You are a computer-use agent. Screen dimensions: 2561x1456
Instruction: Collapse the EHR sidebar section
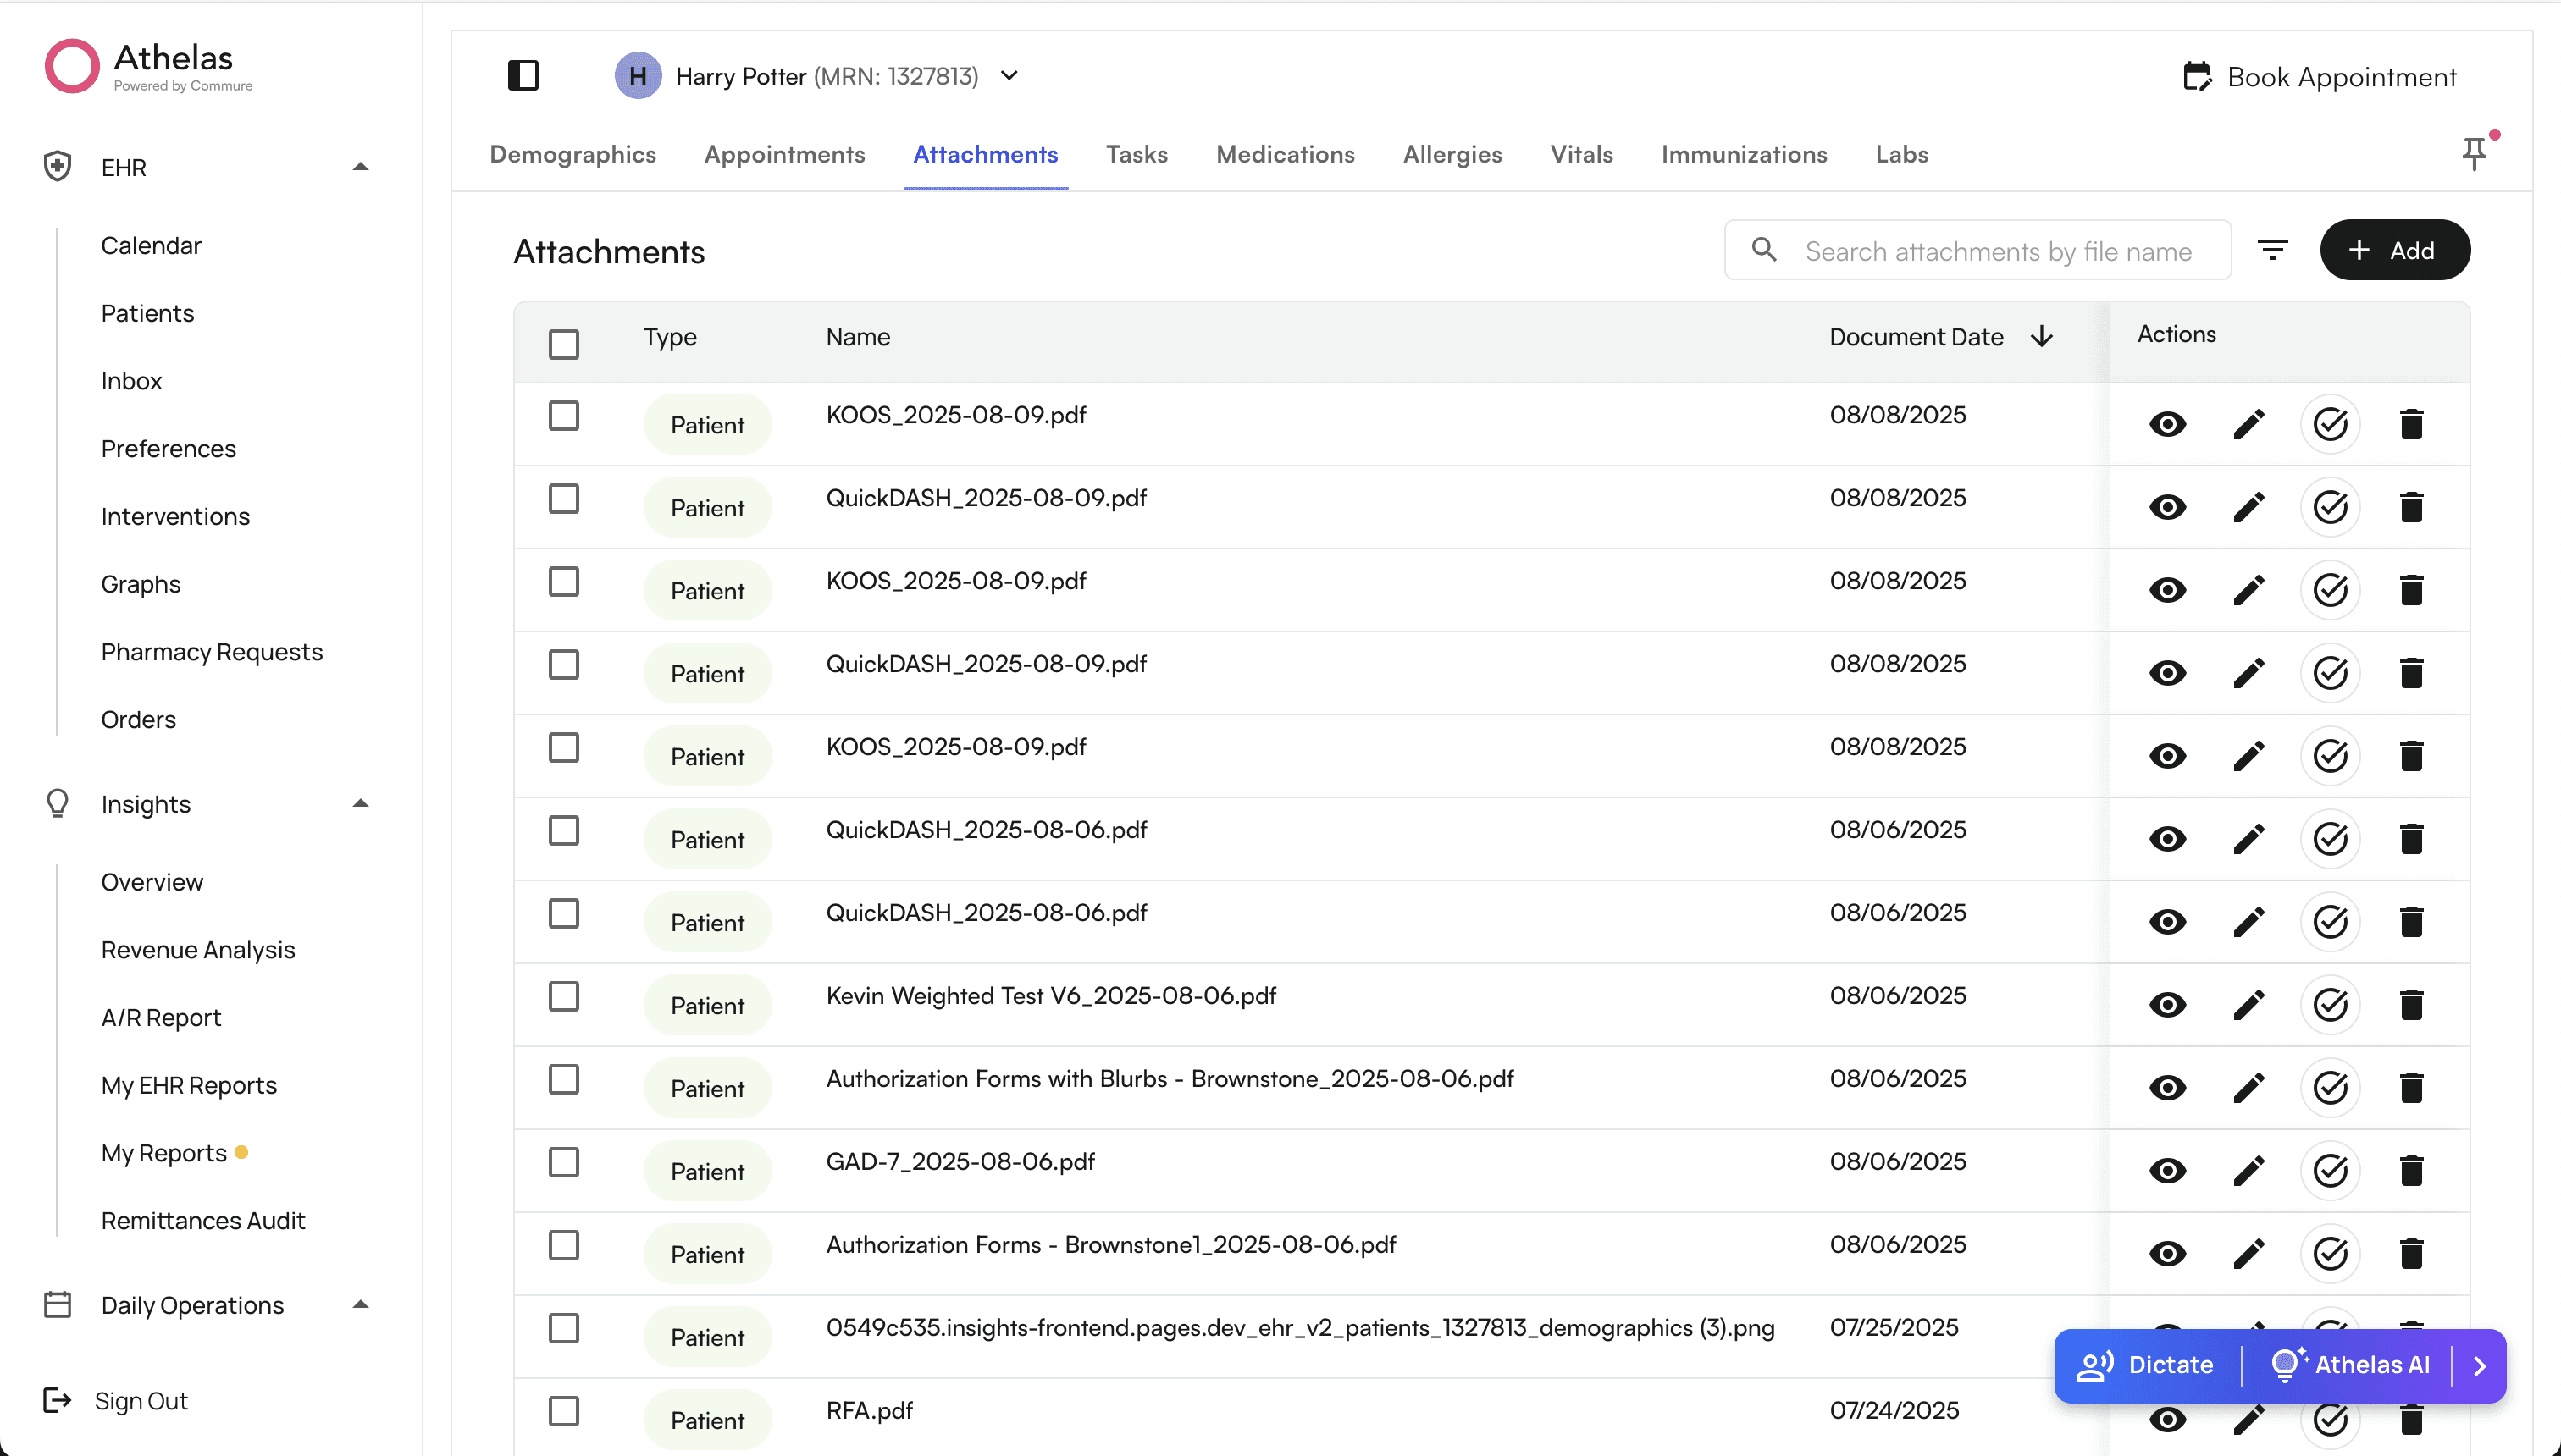point(361,167)
